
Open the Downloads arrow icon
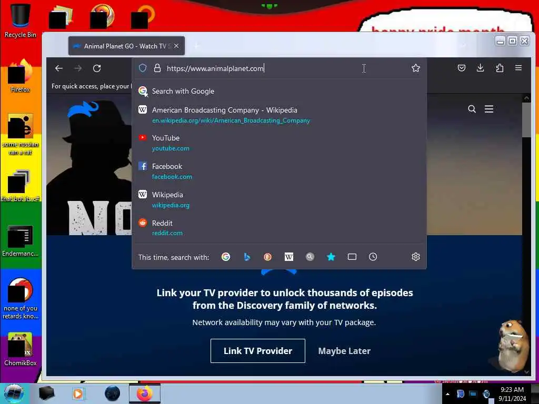(x=481, y=68)
